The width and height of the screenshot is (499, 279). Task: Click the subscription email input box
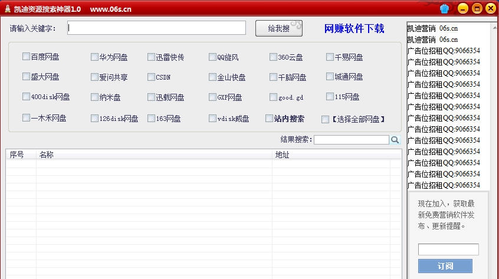click(x=448, y=250)
